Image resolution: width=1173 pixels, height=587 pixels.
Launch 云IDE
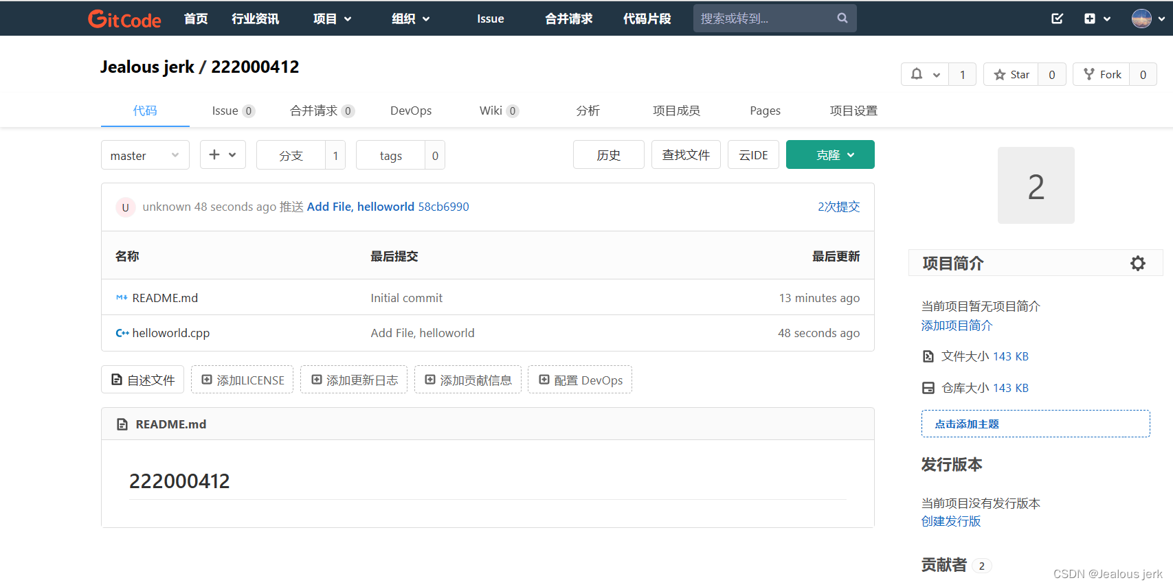coord(753,154)
